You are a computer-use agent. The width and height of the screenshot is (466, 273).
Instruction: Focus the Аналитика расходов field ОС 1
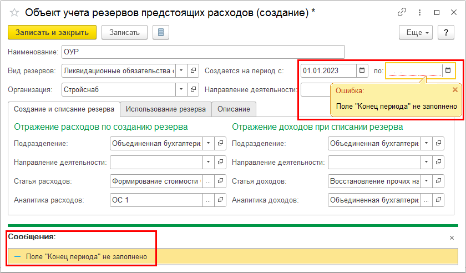pyautogui.click(x=156, y=200)
